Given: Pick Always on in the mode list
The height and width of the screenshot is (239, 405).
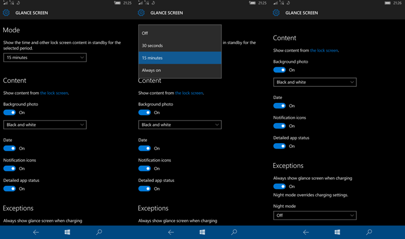Looking at the screenshot, I should pyautogui.click(x=180, y=71).
